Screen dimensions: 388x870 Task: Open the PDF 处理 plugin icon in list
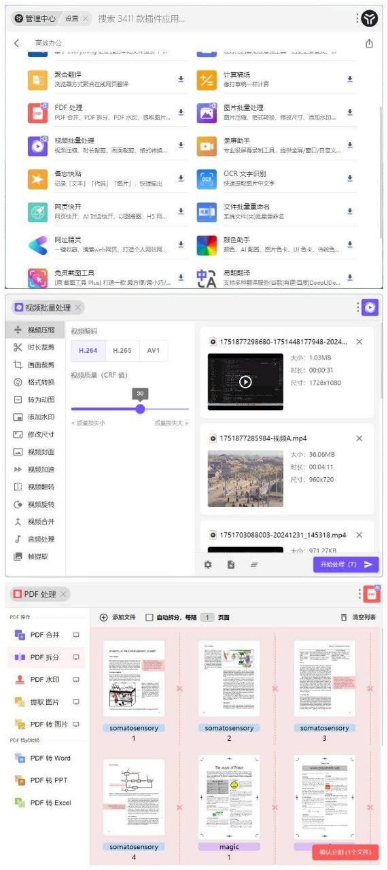click(x=37, y=113)
